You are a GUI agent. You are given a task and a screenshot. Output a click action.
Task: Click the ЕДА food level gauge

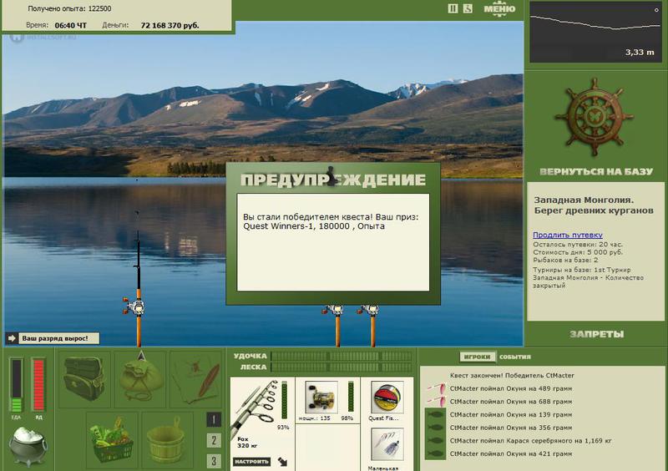pos(16,385)
